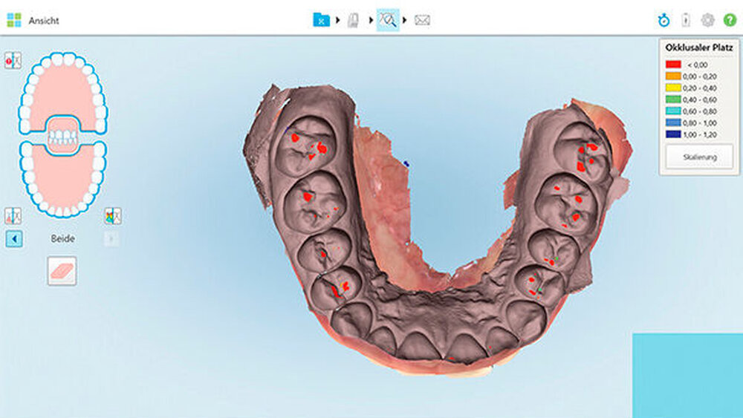Toggle the margin line tool at lower left
This screenshot has width=743, height=418.
point(13,216)
